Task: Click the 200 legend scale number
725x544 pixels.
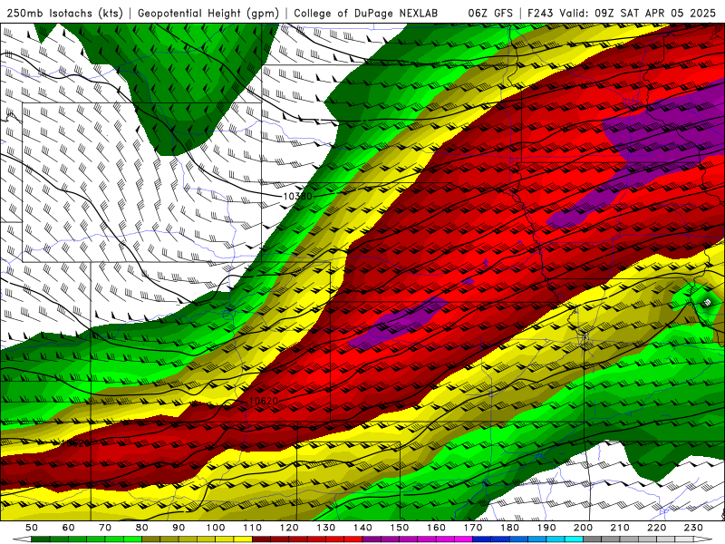Action: pyautogui.click(x=584, y=528)
